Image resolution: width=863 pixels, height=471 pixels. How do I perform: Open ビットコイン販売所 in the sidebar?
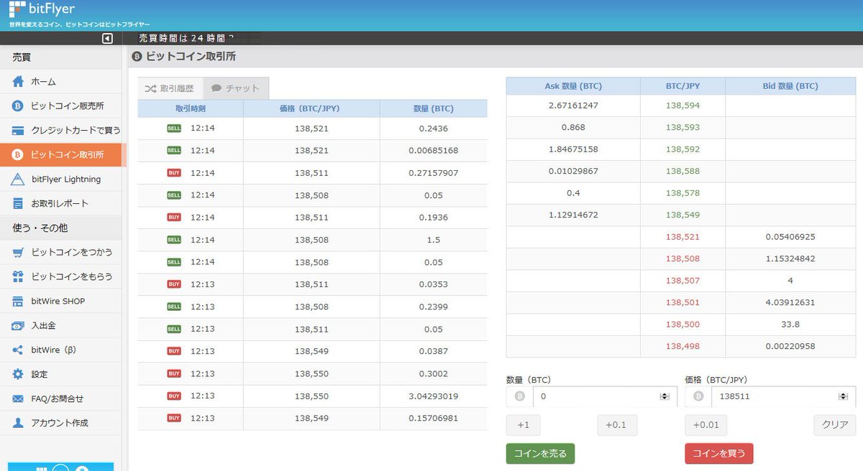point(61,106)
